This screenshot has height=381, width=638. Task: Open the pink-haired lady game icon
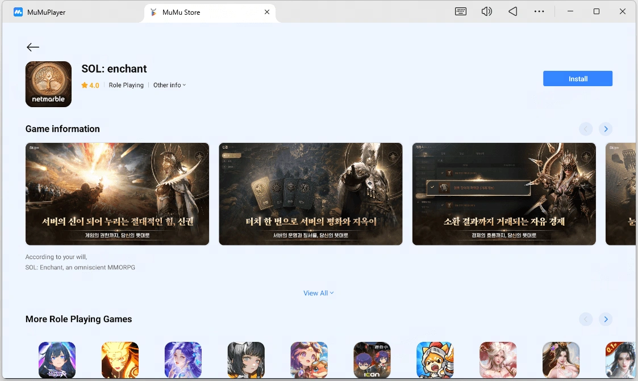pos(498,360)
